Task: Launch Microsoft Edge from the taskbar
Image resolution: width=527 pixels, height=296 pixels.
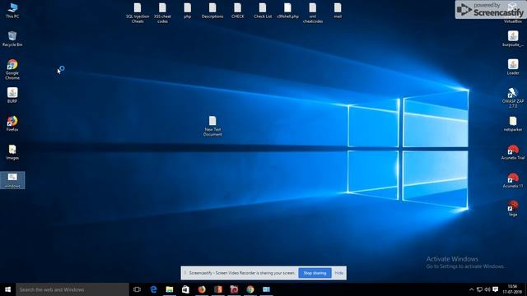Action: click(x=153, y=289)
